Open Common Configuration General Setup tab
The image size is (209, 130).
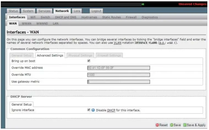pos(22,55)
